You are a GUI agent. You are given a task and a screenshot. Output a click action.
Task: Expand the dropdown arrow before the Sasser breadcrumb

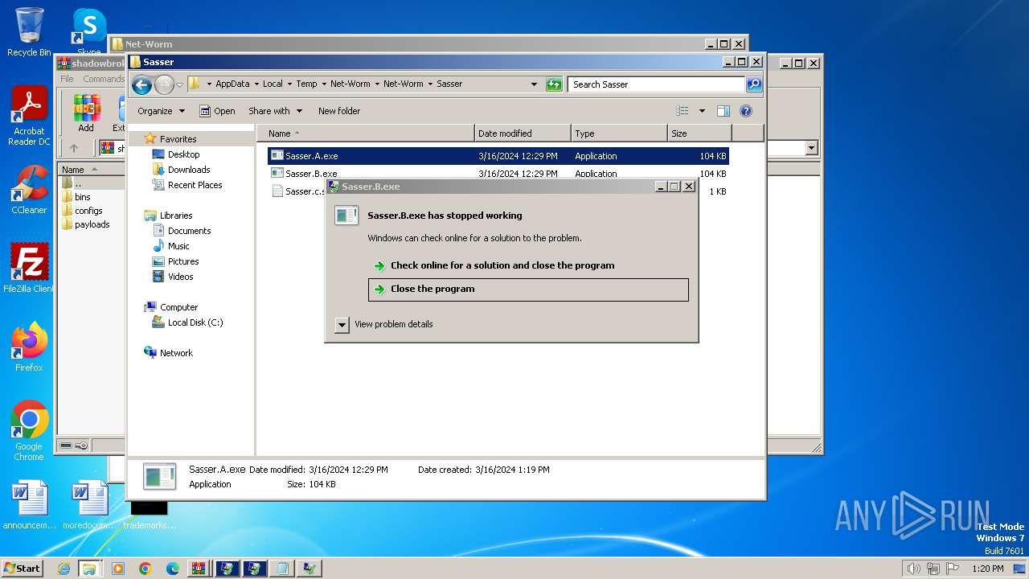(430, 84)
